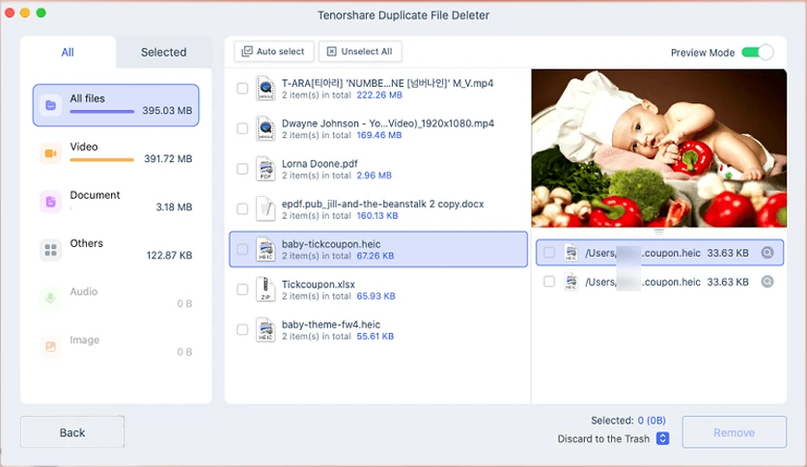
Task: Click the second coupon.heic path file icon
Action: coord(570,282)
